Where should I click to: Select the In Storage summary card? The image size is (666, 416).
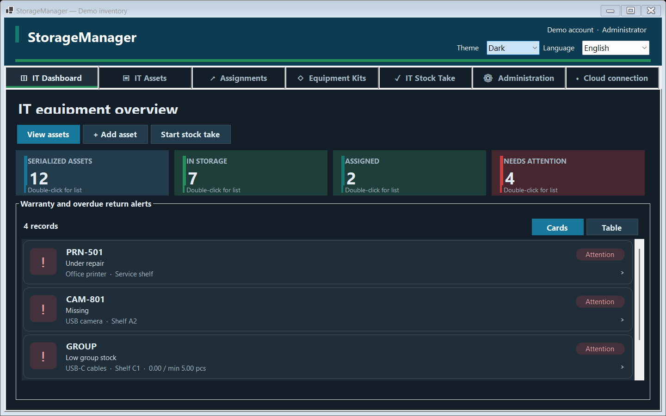tap(251, 173)
